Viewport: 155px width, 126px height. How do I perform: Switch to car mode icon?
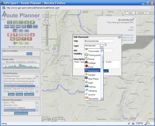point(27,31)
